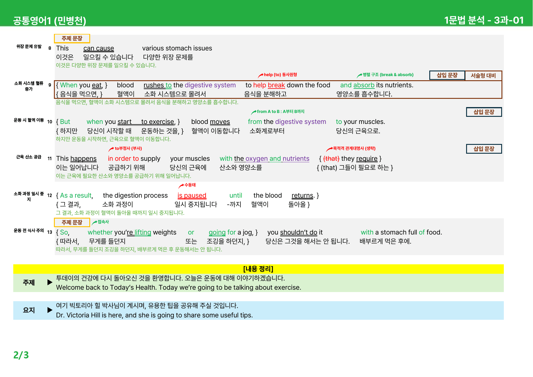The height and width of the screenshot is (377, 533).
Task: Click the page number '2/3'
Action: [x=21, y=355]
